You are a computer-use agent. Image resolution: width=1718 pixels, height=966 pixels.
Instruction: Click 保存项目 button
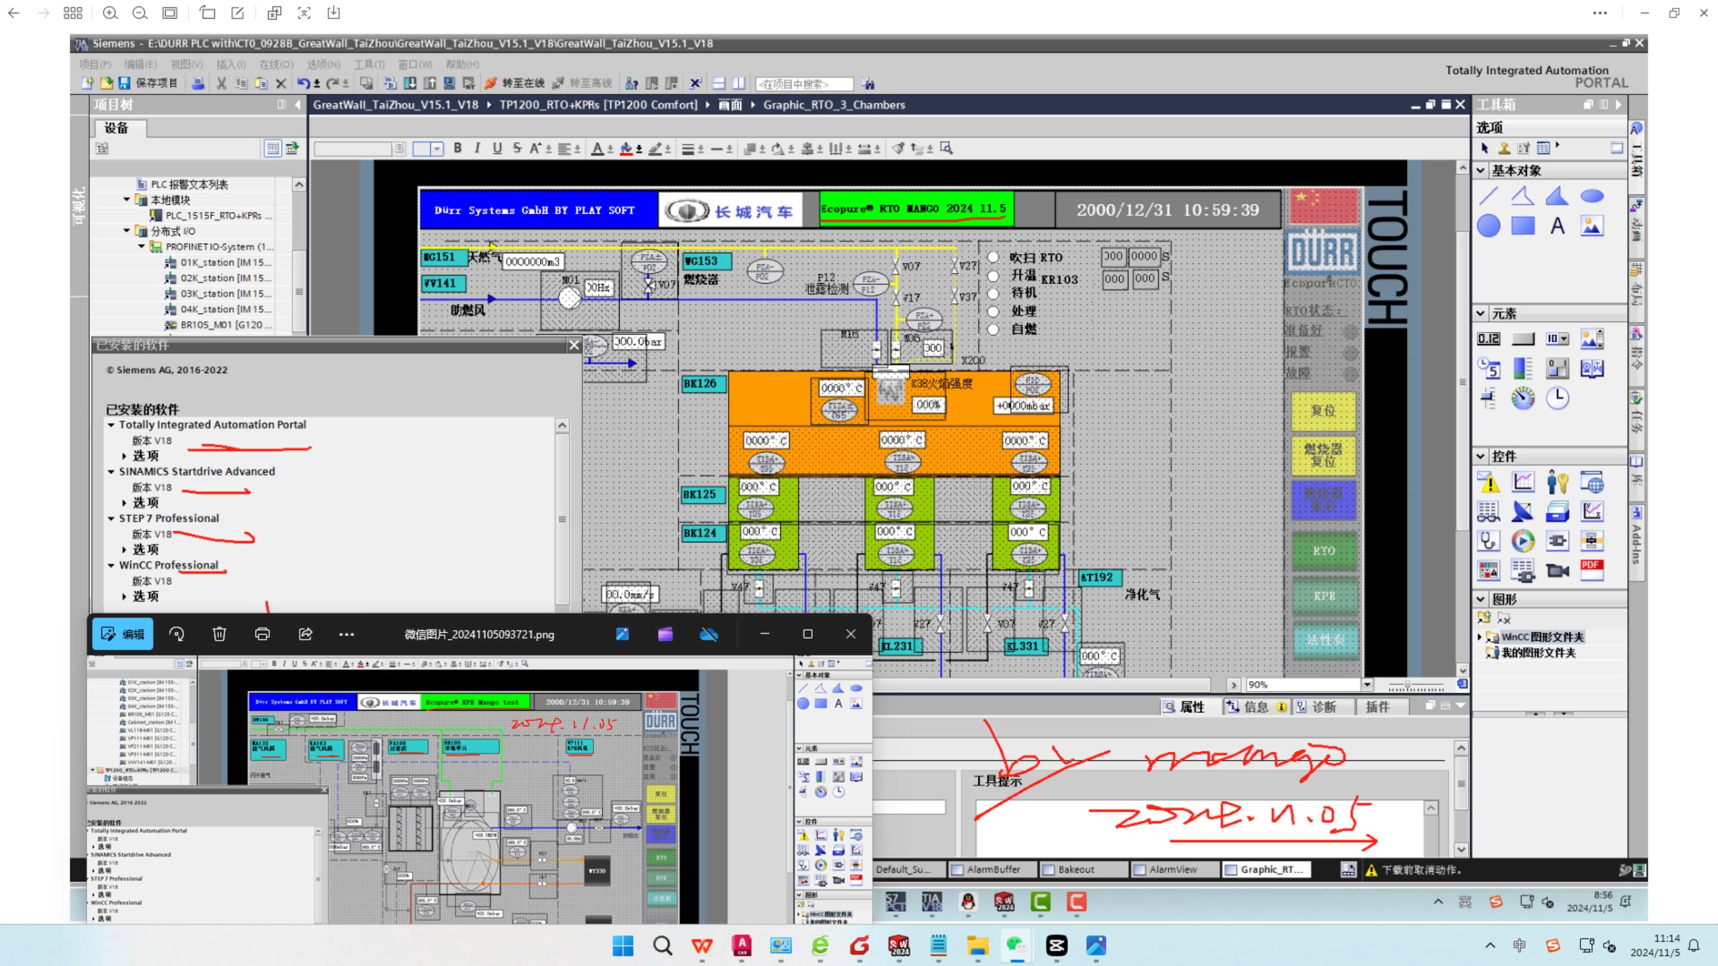[x=148, y=83]
